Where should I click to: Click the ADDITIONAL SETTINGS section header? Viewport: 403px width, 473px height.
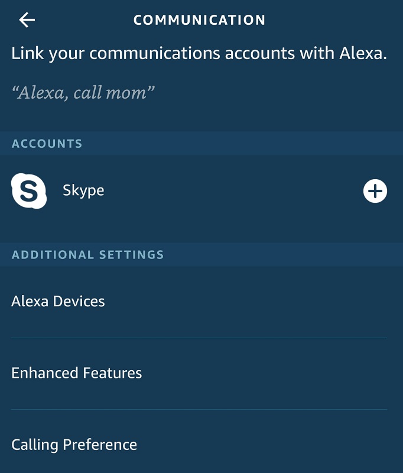point(87,255)
